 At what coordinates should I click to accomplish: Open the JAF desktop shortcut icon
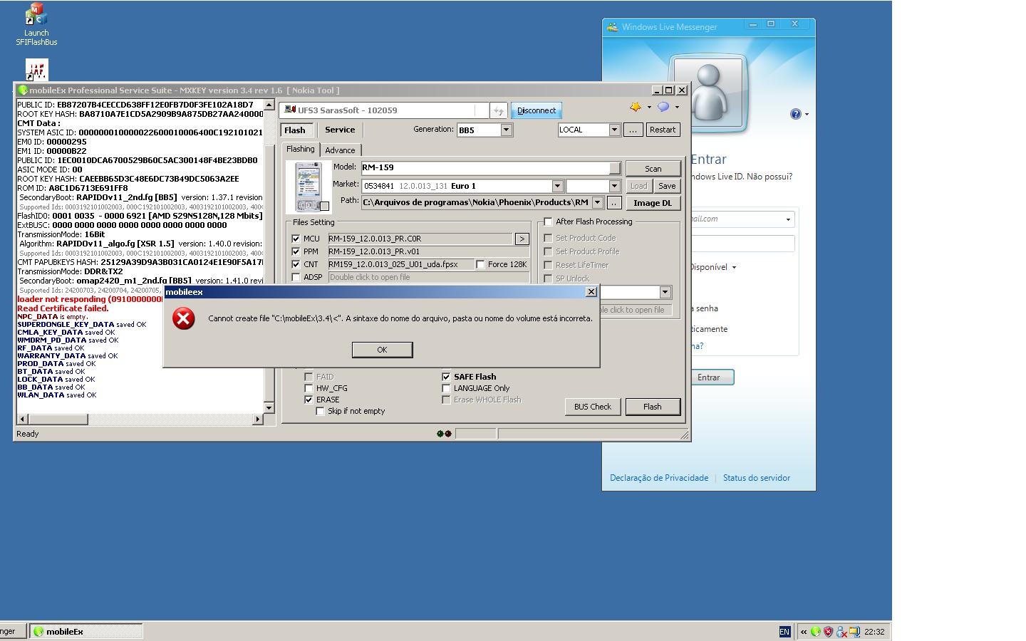tap(36, 70)
